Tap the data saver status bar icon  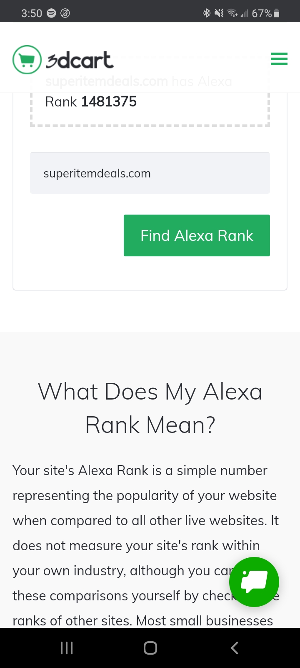tap(65, 13)
